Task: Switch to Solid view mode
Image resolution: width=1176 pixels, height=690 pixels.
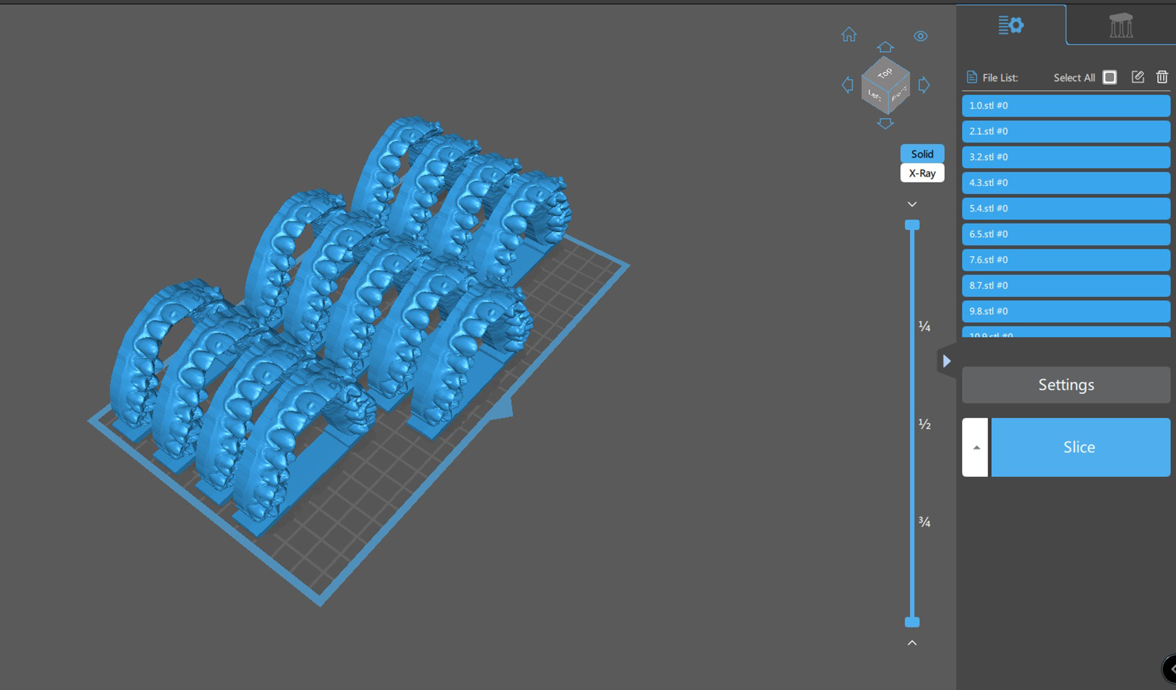Action: 922,154
